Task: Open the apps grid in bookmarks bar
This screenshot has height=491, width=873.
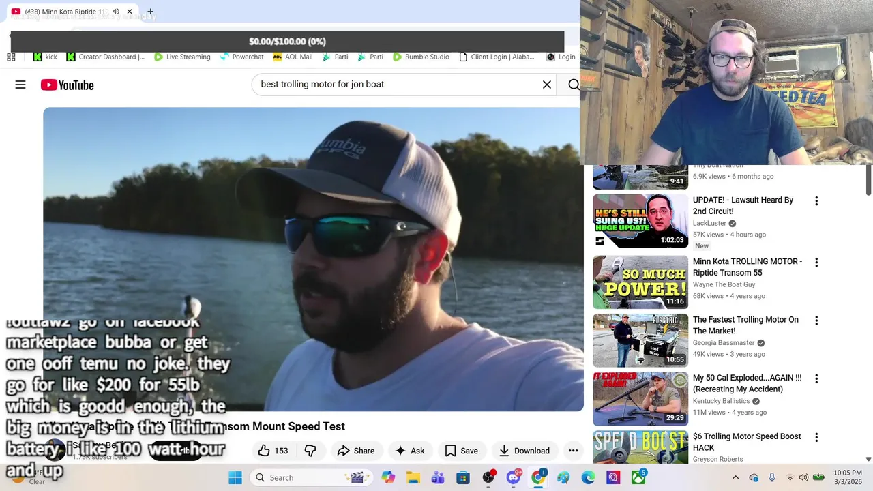Action: pyautogui.click(x=11, y=57)
